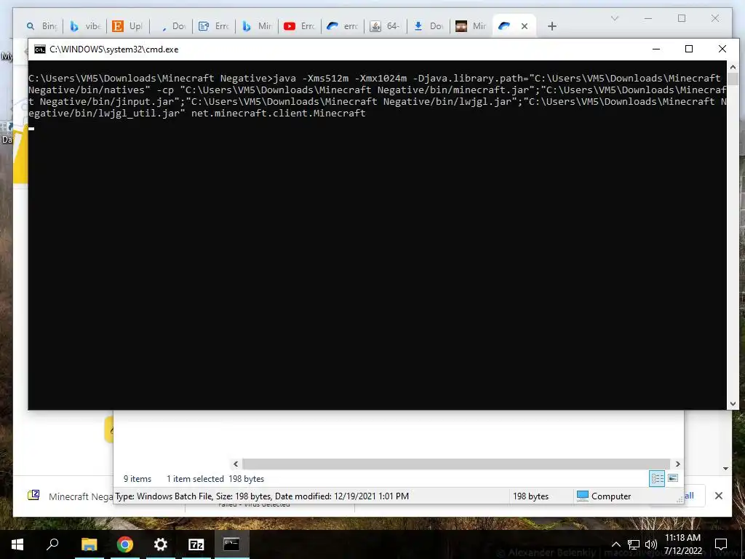Switch to the first 'Dov' tab
The height and width of the screenshot is (559, 745).
point(170,26)
